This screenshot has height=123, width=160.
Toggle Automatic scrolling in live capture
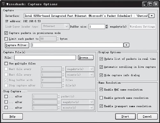pyautogui.click(x=101, y=67)
